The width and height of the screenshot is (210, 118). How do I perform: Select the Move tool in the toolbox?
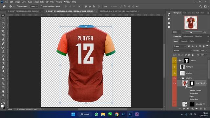coord(3,15)
